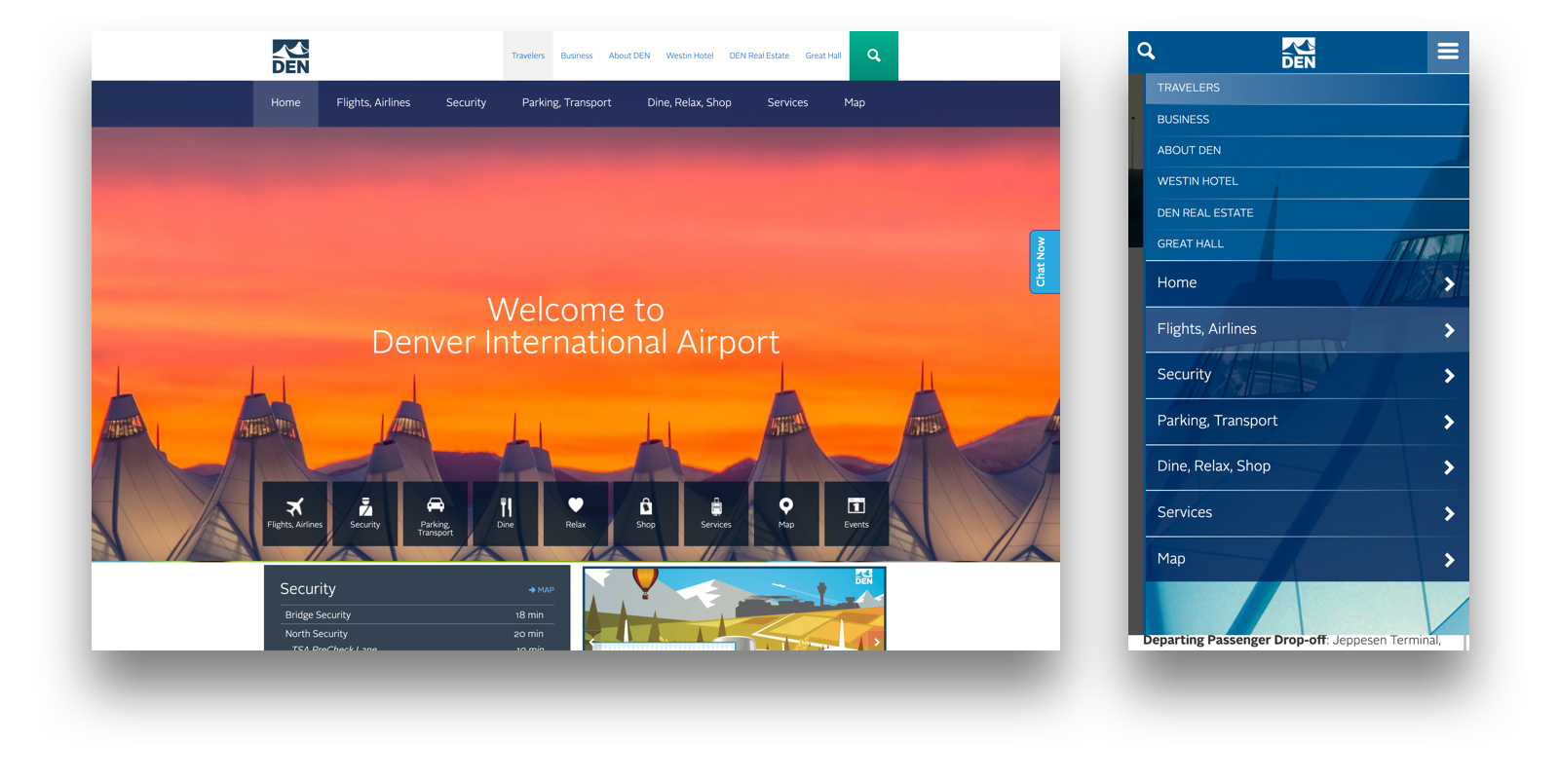Expand Parking, Transport chevron in mobile menu
Viewport: 1559px width, 779px height.
1449,422
